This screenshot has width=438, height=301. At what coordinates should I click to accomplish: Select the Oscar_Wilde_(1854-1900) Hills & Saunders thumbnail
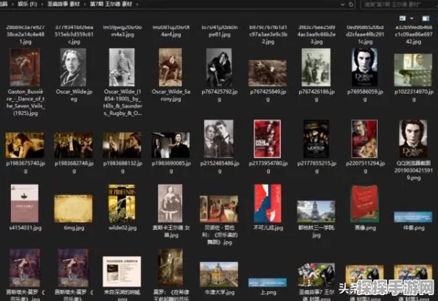[x=122, y=67]
